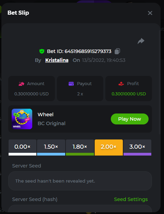The width and height of the screenshot is (164, 214).
Task: Click the Server Seed field
Action: point(80,181)
